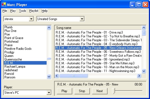The image size is (150, 99).
Task: Click the Play button
Action: [x=64, y=91]
